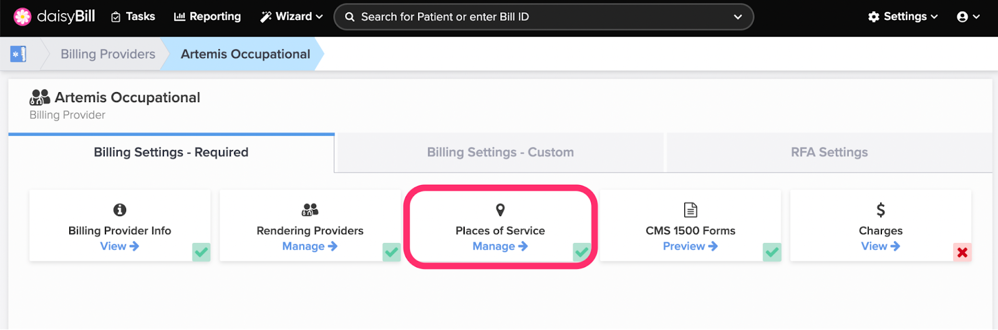Click green checkmark on Billing Provider Info
998x330 pixels.
point(201,252)
